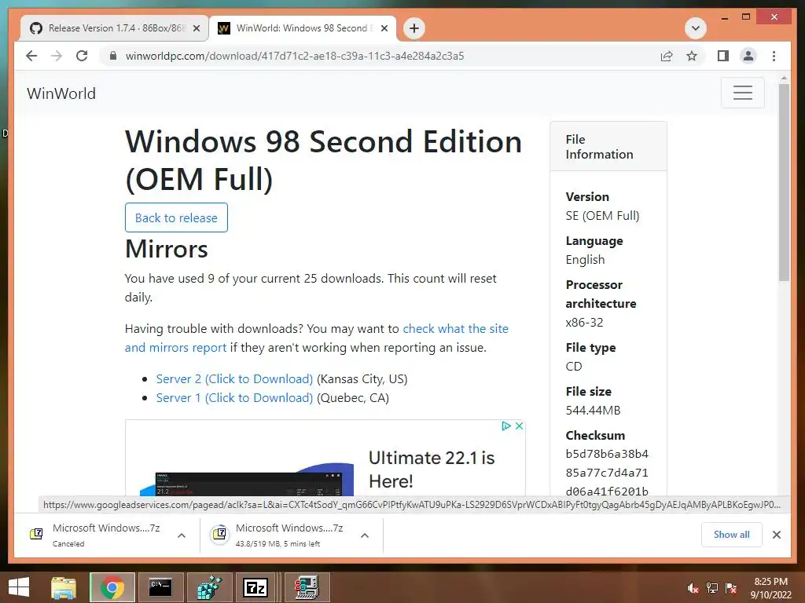Viewport: 805px width, 603px height.
Task: Click the 544.44MB file size value
Action: tap(593, 410)
